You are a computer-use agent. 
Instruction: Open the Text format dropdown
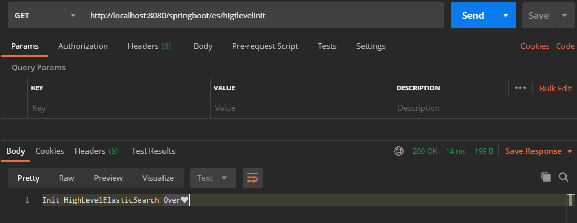point(212,178)
